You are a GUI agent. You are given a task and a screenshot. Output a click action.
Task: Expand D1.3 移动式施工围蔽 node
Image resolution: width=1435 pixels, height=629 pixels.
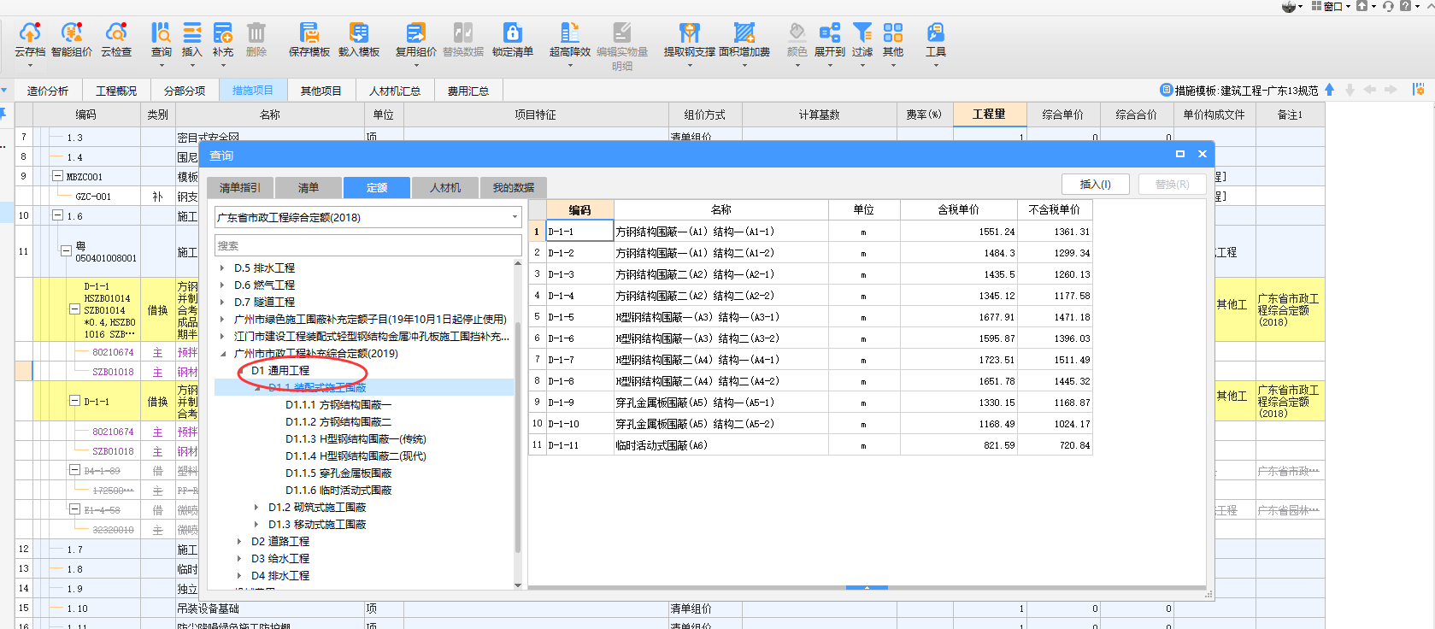point(256,524)
